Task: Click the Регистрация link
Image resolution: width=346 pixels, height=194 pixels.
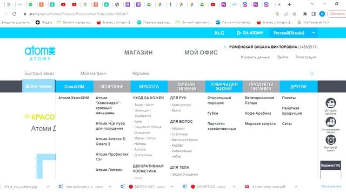Action: click(x=305, y=57)
